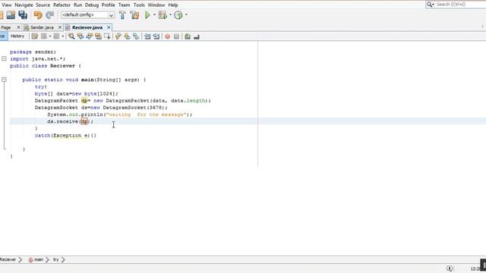Open the Navigate menu
Screen dimensions: 486x273
[x=24, y=5]
